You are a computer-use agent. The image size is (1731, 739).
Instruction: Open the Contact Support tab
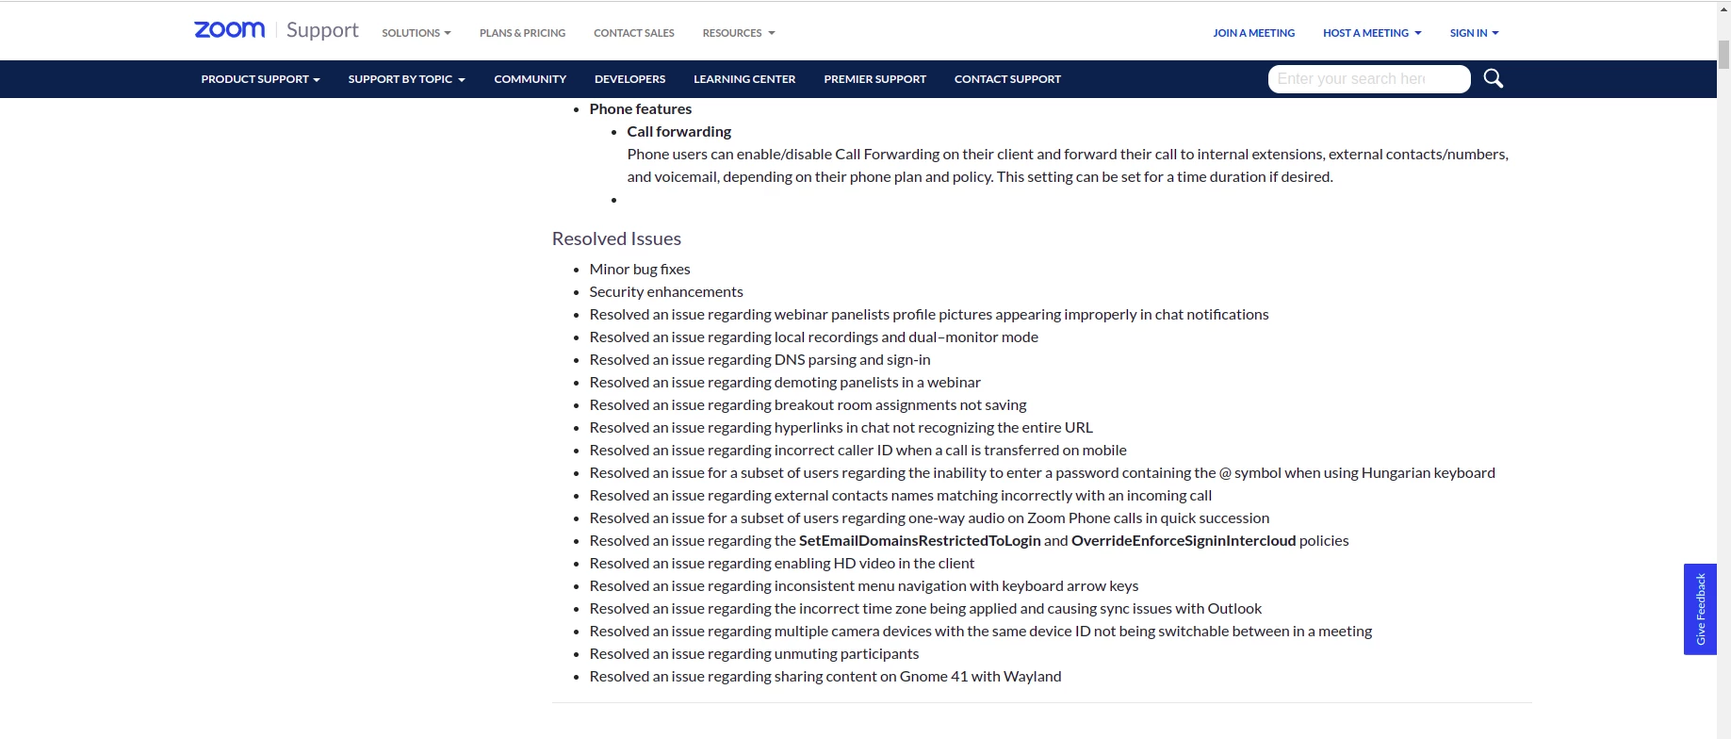(1007, 79)
